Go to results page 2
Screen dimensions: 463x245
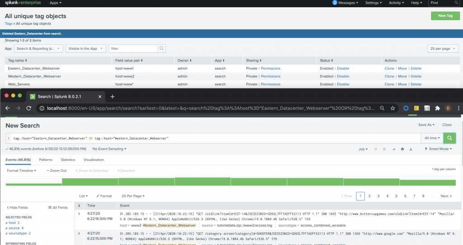point(369,196)
